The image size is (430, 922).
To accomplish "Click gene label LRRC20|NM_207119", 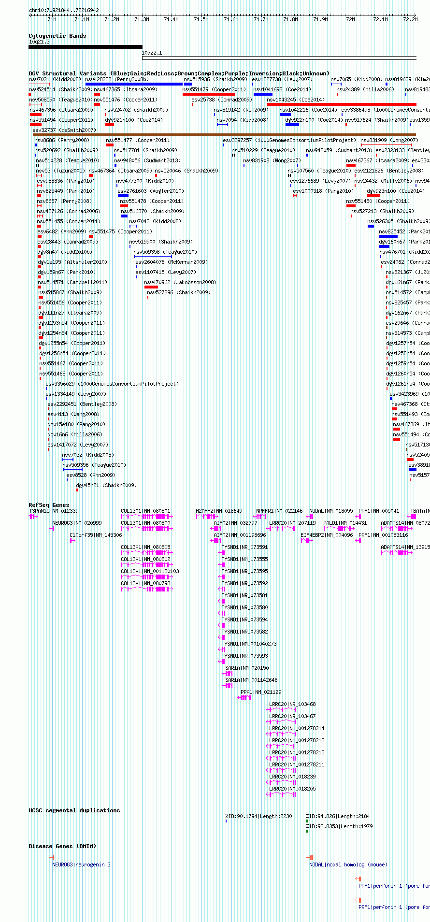I will pos(292,523).
